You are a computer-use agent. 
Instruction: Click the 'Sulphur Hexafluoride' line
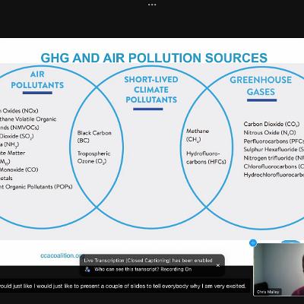point(274,150)
